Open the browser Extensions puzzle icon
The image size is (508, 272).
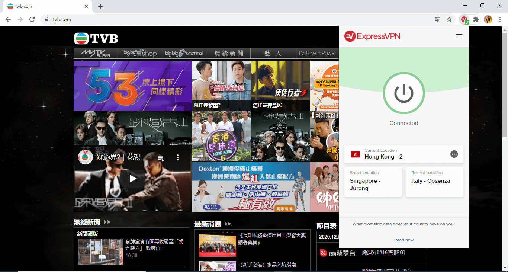(476, 19)
